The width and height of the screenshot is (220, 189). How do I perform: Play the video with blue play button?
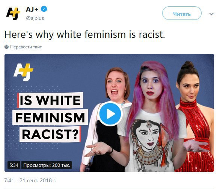(x=110, y=114)
